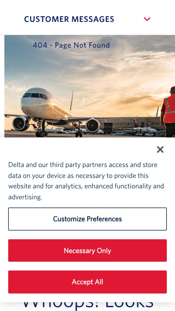Select the 404 - Page Not Found text
Screen dimensions: 175x311
click(x=71, y=45)
